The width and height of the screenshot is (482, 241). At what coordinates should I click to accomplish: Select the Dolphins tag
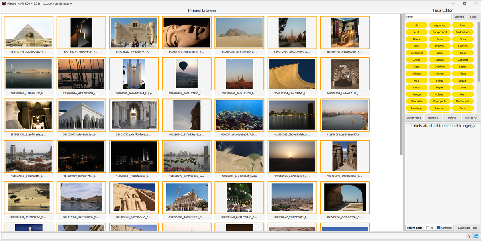440,67
